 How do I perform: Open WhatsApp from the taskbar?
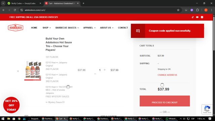coord(171,119)
